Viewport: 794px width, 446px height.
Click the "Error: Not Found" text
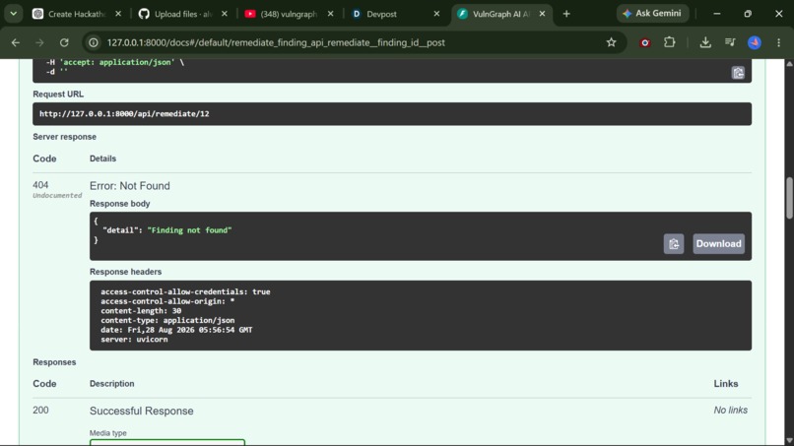click(x=130, y=186)
